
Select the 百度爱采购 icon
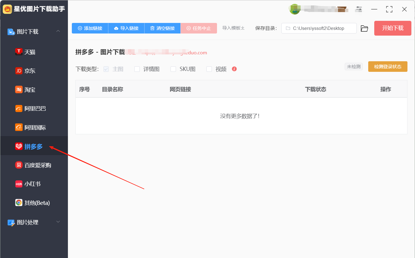pos(19,165)
